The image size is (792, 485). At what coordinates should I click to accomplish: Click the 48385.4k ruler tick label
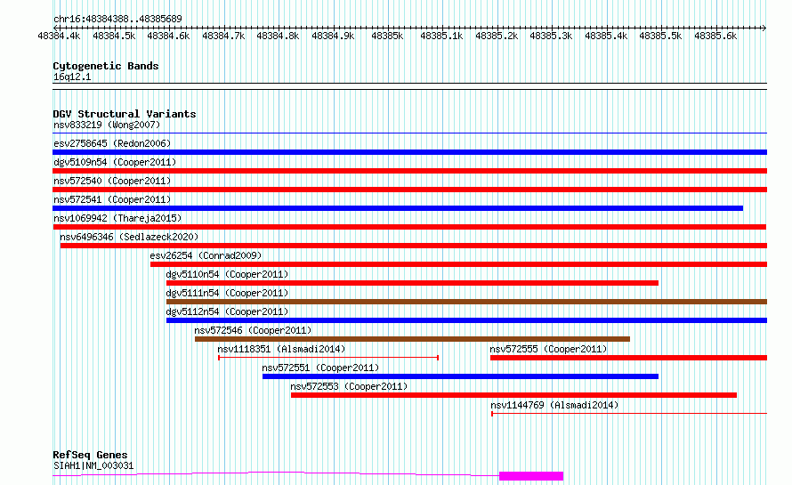606,36
